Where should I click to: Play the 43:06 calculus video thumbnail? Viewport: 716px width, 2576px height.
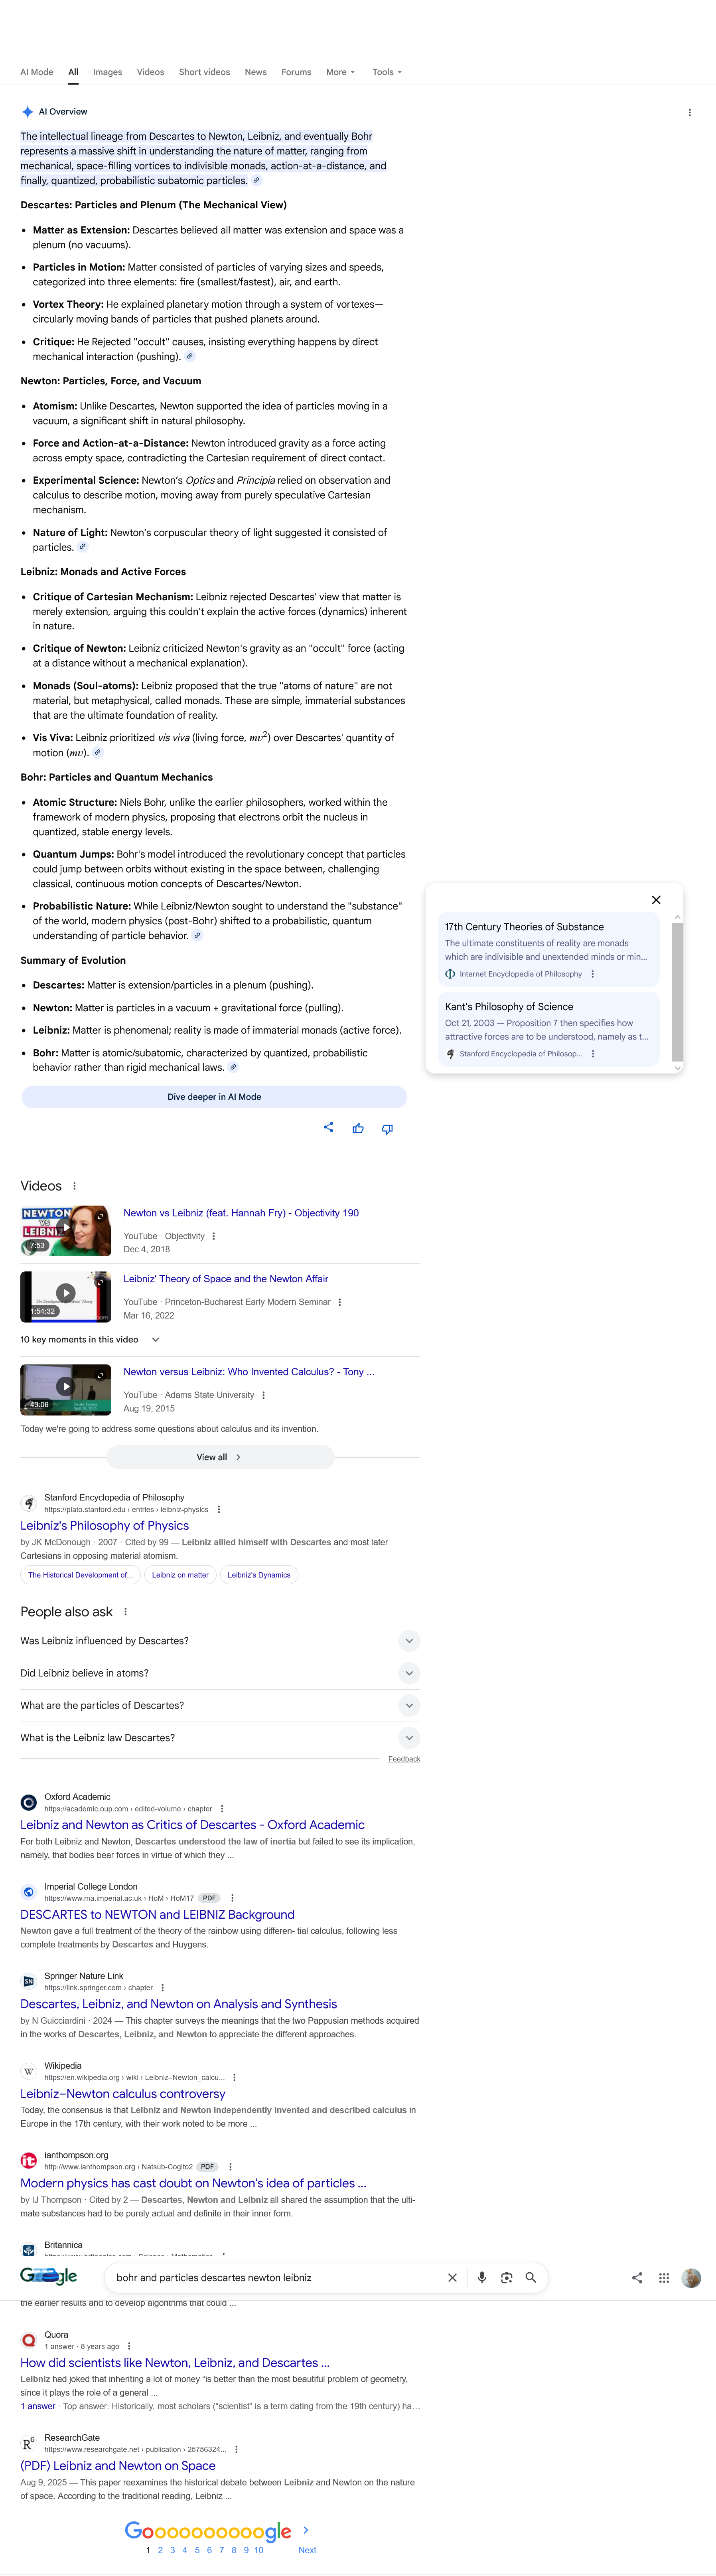[x=66, y=1389]
